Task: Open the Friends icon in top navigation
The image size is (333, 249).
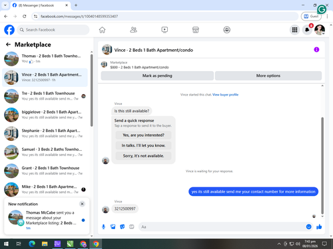Action: click(x=133, y=30)
